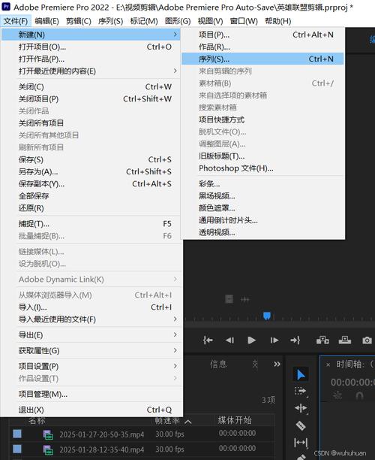Screen dimensions: 375x460
Task: Open the 序列(S) menu bar item
Action: pos(110,21)
